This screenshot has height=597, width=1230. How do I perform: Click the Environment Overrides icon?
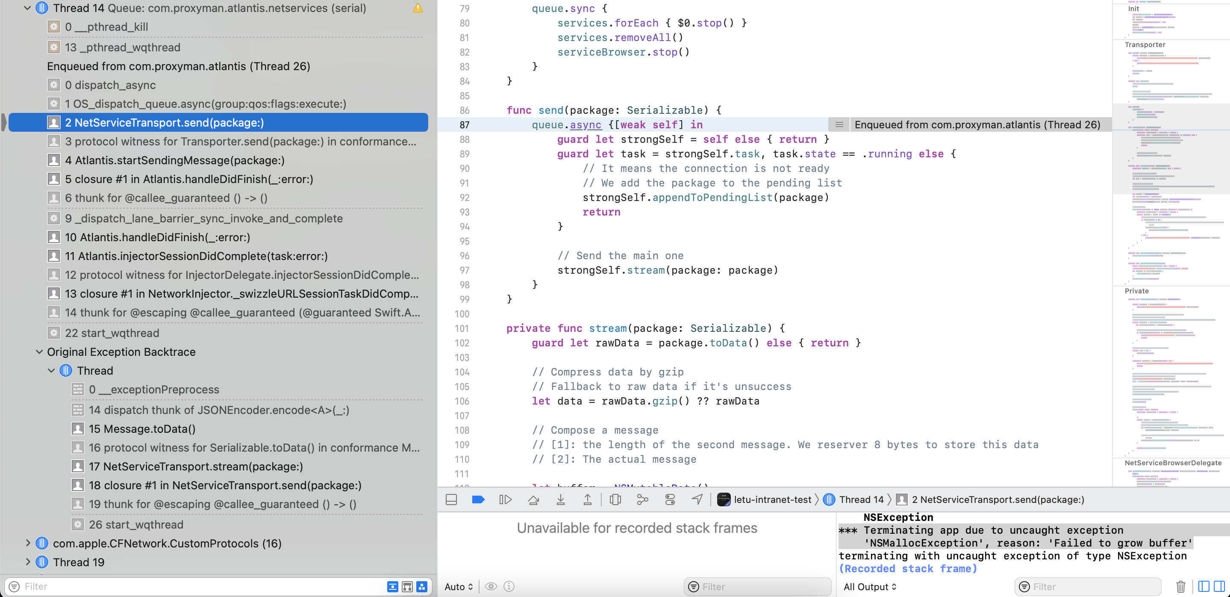point(670,499)
